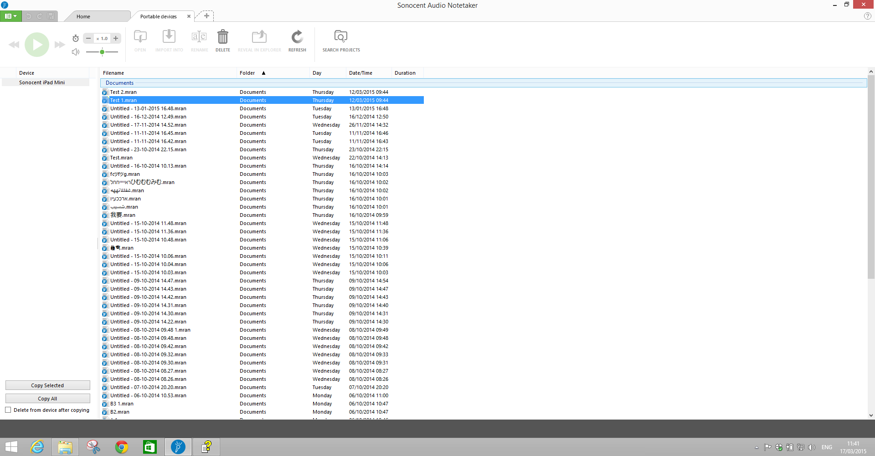The image size is (875, 456).
Task: Switch to the Home tab
Action: click(83, 16)
